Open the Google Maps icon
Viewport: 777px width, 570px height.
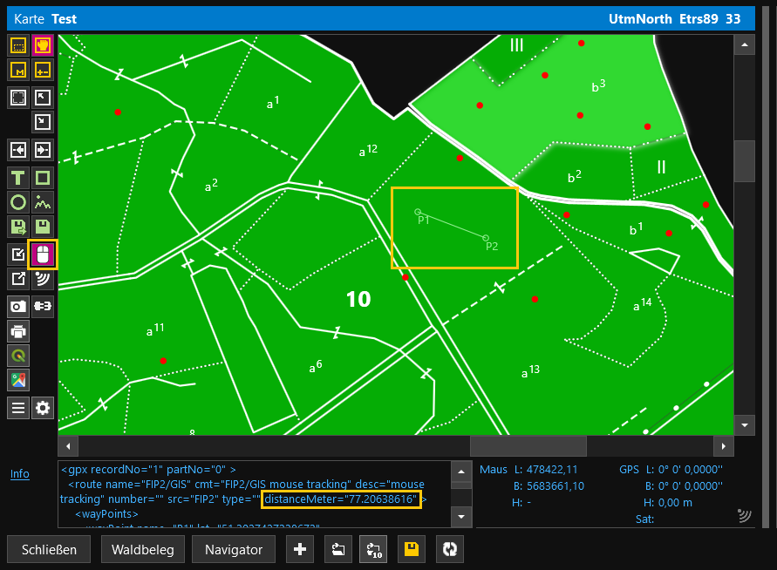click(x=17, y=380)
